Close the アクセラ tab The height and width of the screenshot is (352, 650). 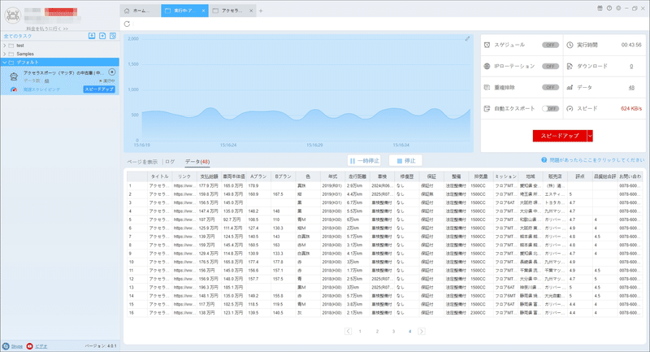[251, 11]
